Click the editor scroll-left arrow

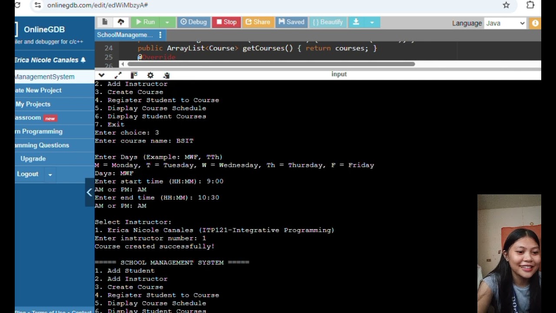click(122, 64)
